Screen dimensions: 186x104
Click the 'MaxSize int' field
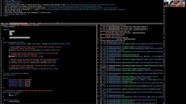click(x=13, y=95)
